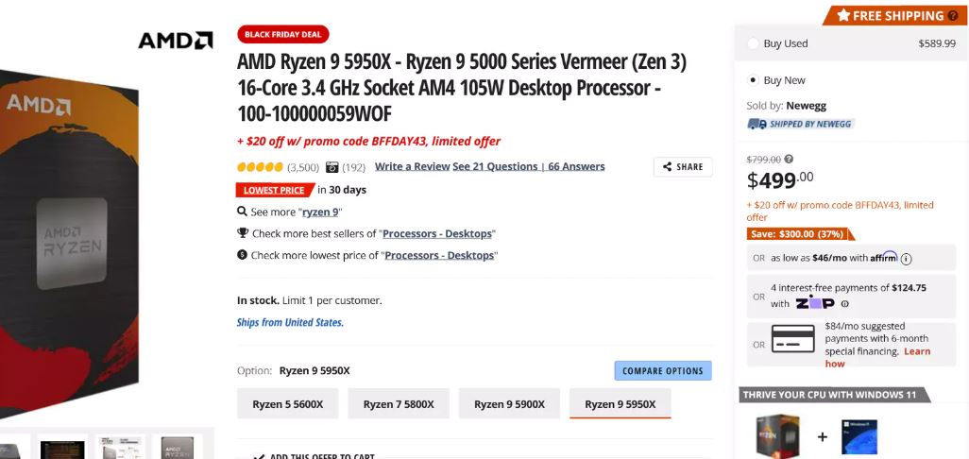Viewport: 969px width, 459px height.
Task: Open the Write a Review link
Action: [412, 167]
